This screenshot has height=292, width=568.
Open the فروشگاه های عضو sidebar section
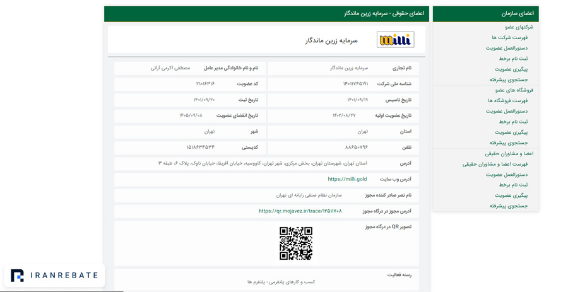tap(514, 90)
